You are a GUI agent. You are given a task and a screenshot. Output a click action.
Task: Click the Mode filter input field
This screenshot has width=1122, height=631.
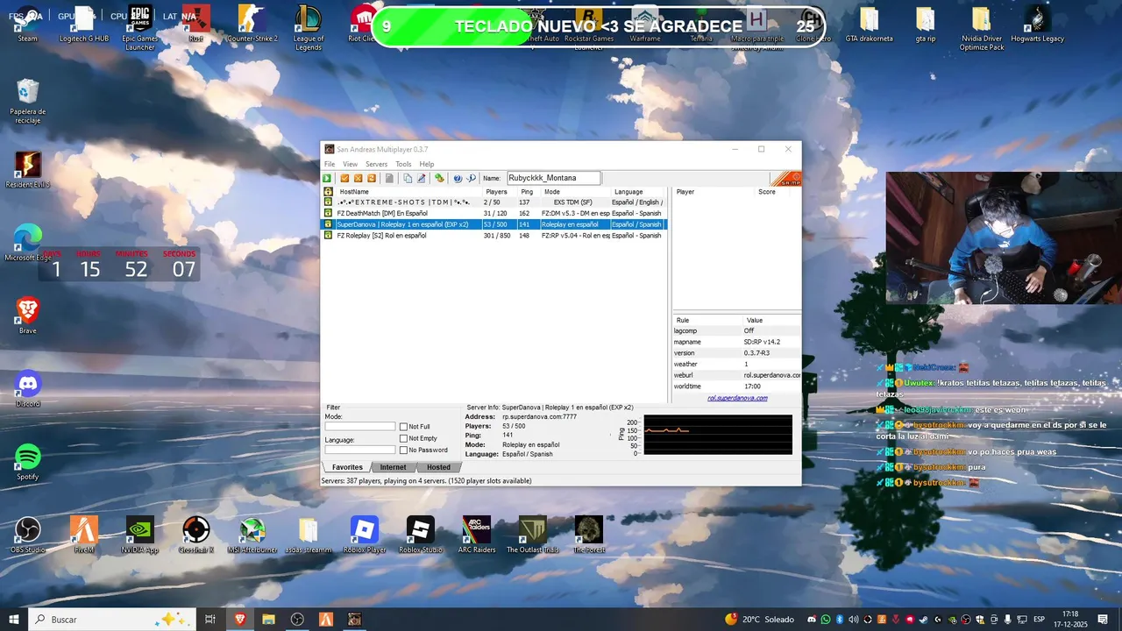360,427
